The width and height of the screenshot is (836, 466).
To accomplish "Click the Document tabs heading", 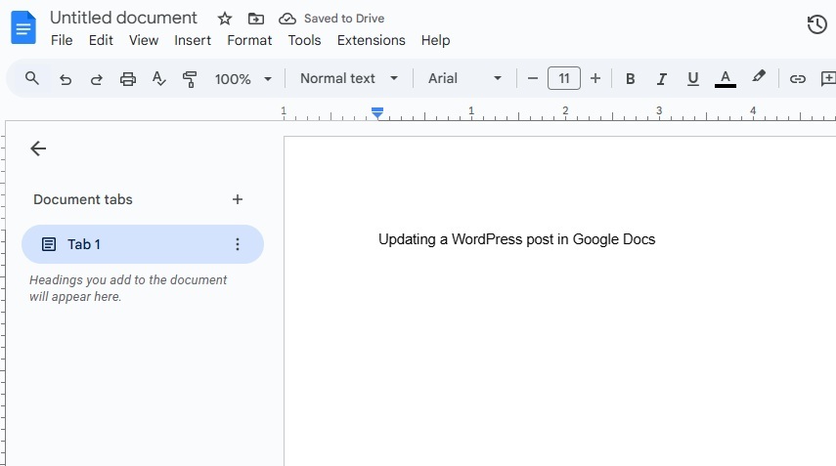I will pos(83,199).
